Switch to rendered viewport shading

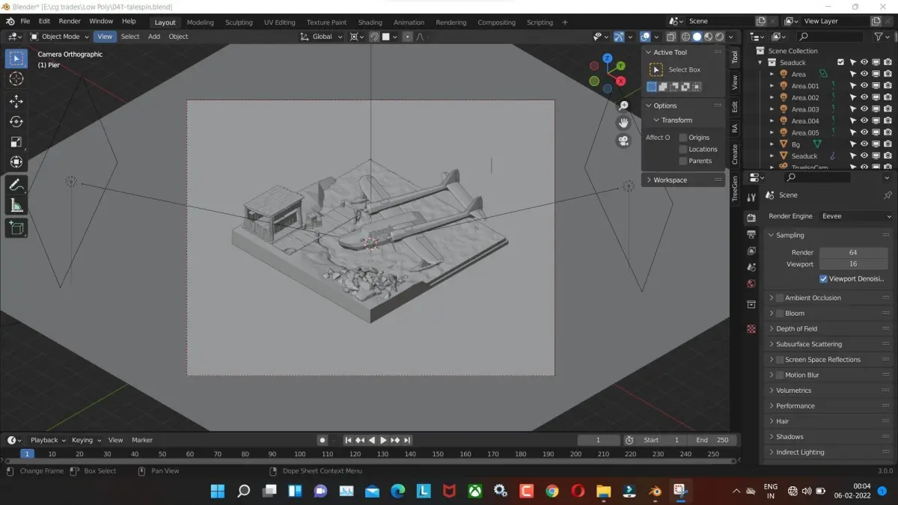(719, 37)
